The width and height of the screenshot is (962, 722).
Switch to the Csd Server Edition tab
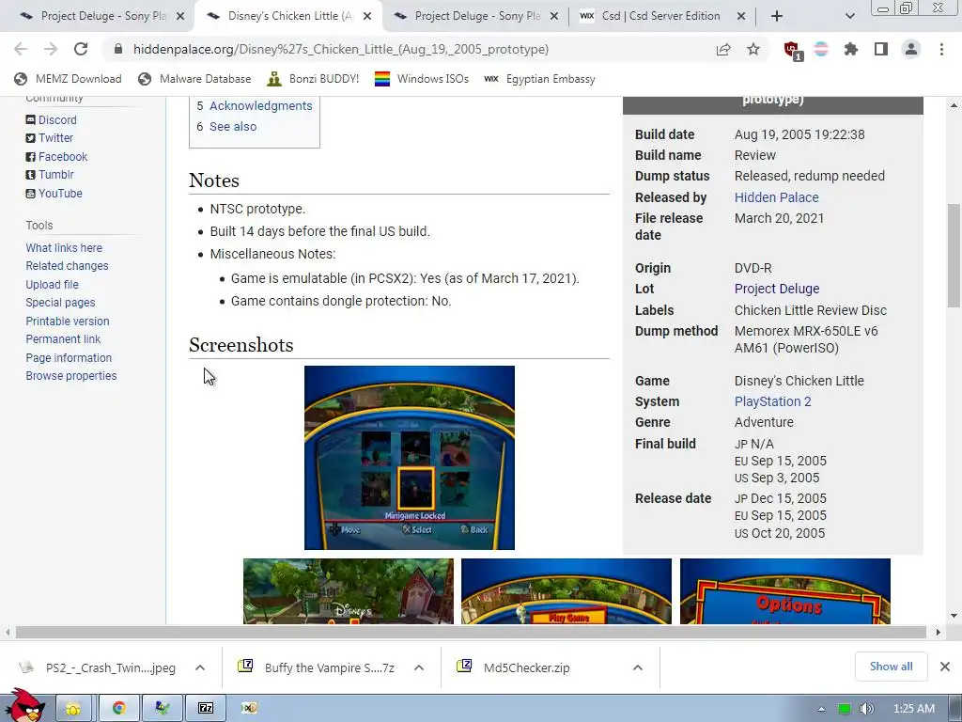tap(661, 16)
